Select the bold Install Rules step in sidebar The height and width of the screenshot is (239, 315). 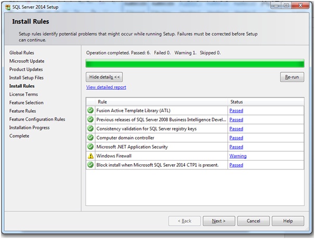pyautogui.click(x=22, y=86)
